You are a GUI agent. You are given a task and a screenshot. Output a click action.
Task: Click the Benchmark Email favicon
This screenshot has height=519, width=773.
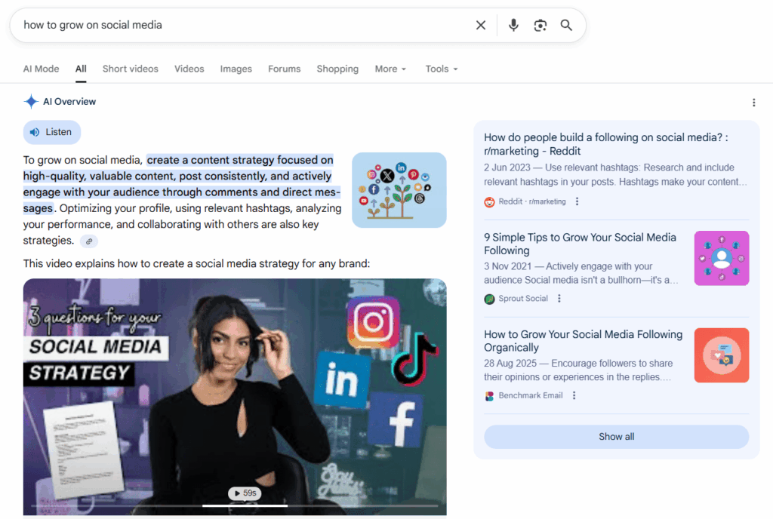[x=489, y=395]
